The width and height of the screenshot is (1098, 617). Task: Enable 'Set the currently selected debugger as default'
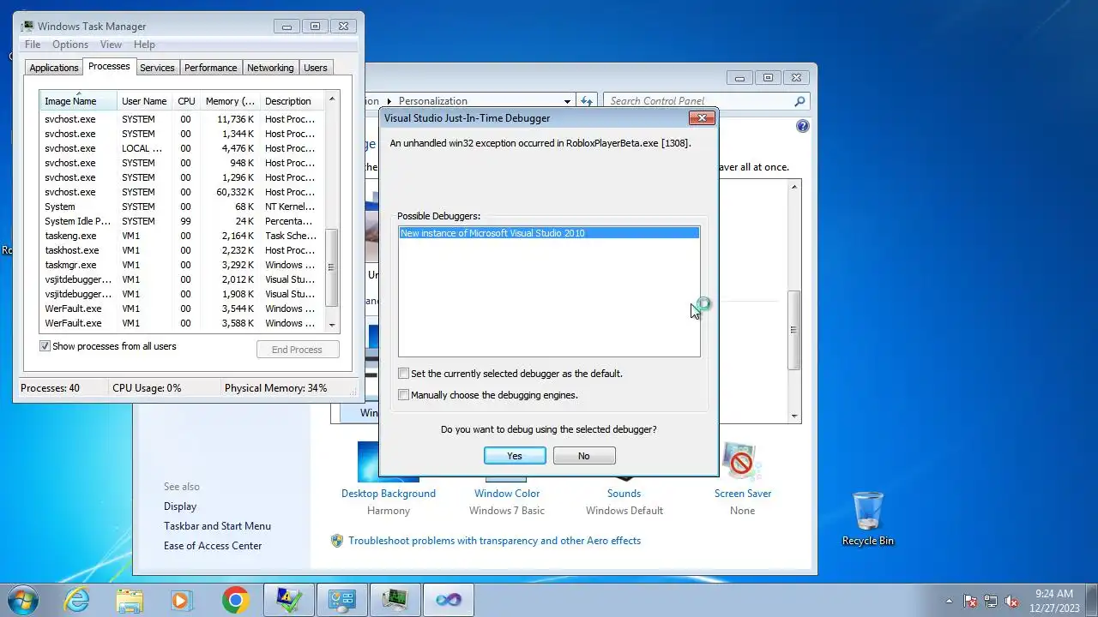click(x=403, y=374)
